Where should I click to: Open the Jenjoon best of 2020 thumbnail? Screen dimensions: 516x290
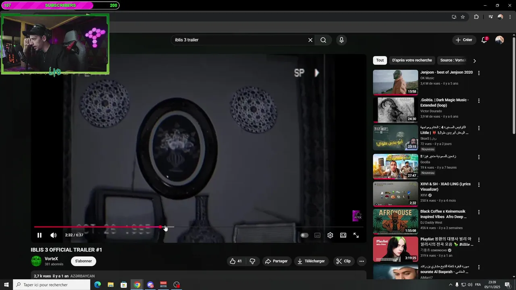tap(395, 83)
